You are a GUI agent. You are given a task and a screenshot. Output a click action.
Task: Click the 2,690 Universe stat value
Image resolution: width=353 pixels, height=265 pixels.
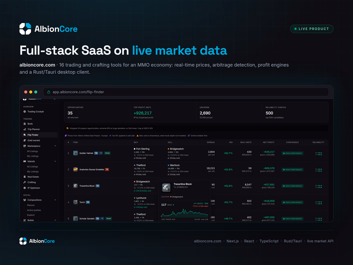[x=205, y=113]
